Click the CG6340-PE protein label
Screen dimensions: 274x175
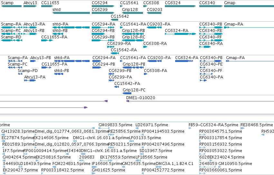pyautogui.click(x=211, y=64)
